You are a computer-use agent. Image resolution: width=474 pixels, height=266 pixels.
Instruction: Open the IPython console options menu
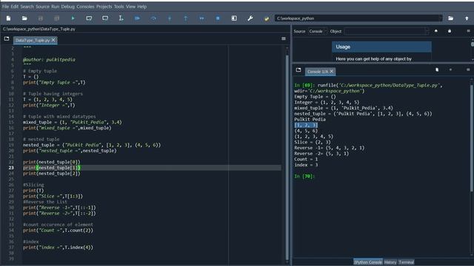pos(468,69)
